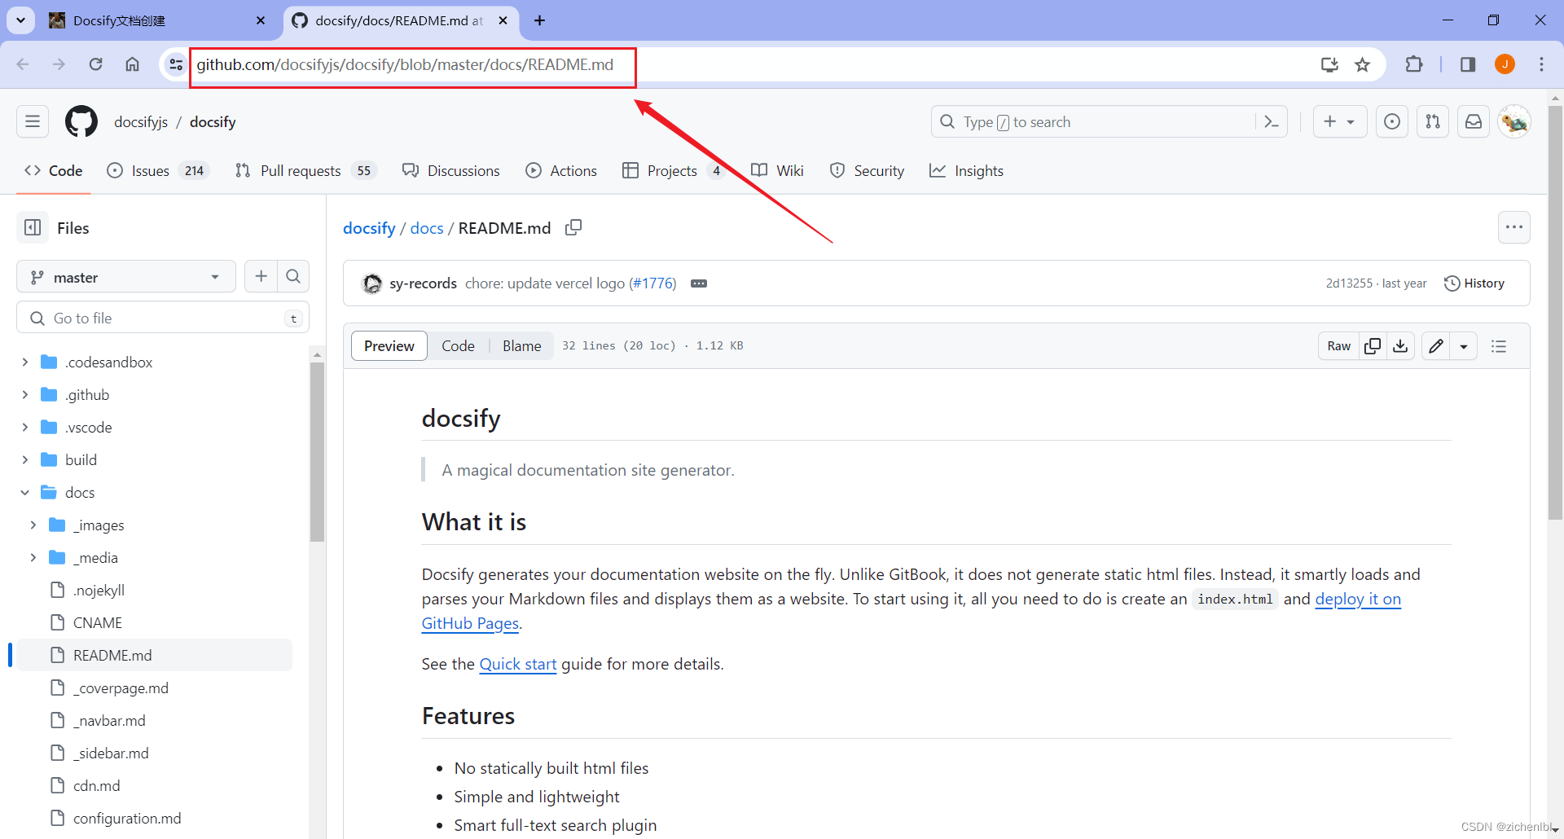
Task: Toggle the browser side panel
Action: coord(1468,64)
